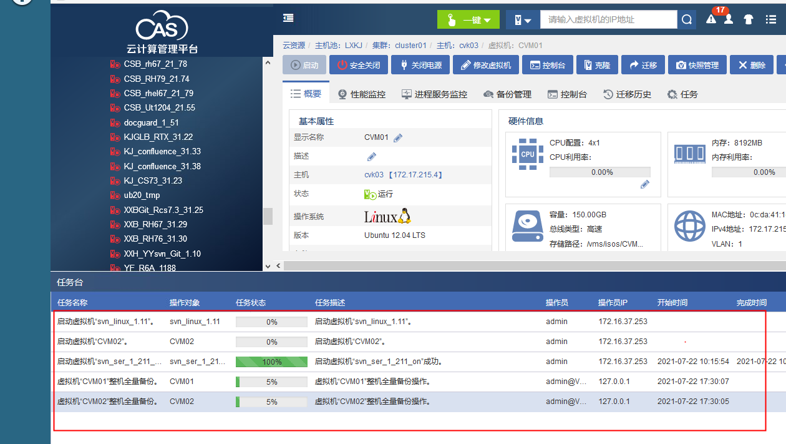Open the user account icon
Viewport: 786px width, 444px height.
pos(729,19)
